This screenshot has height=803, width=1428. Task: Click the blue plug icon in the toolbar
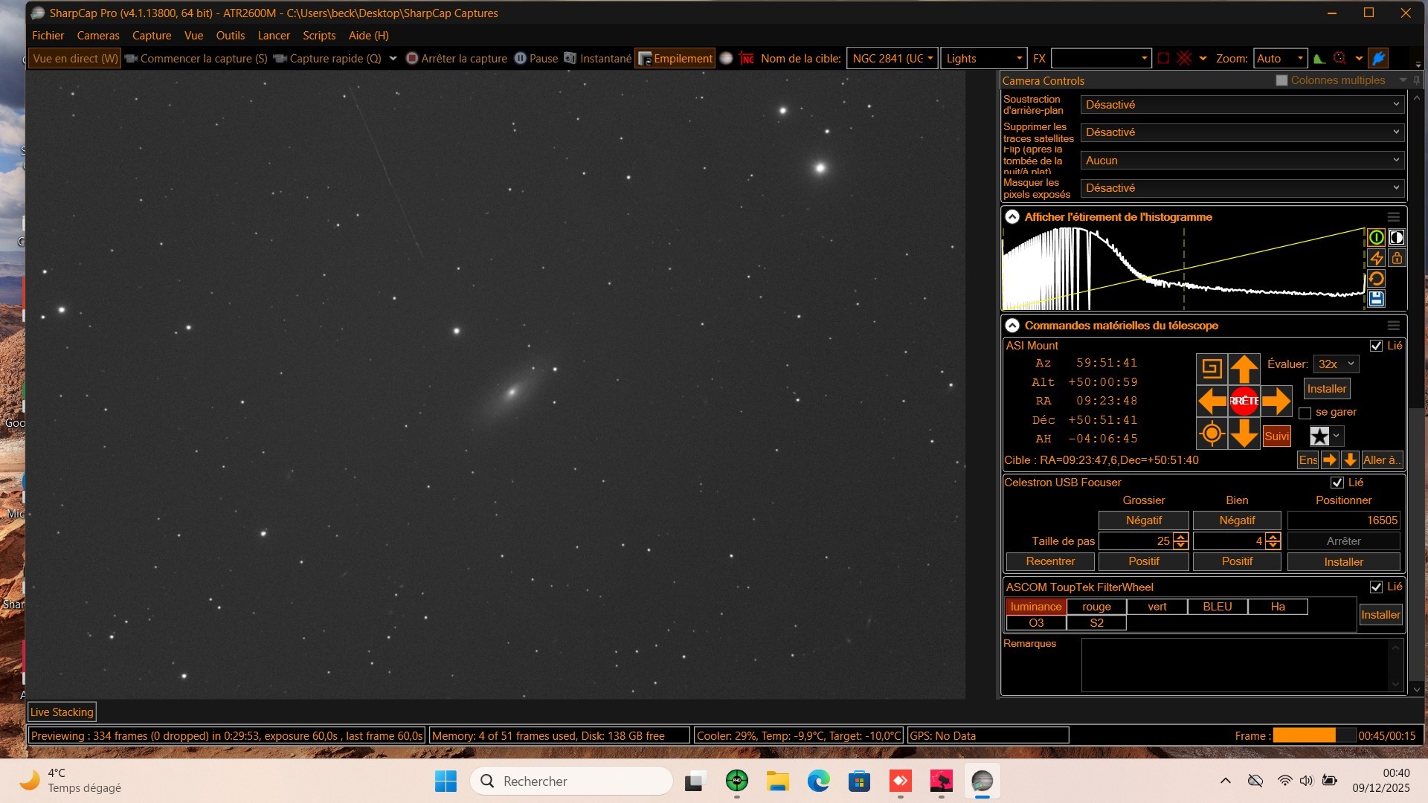pos(1378,58)
